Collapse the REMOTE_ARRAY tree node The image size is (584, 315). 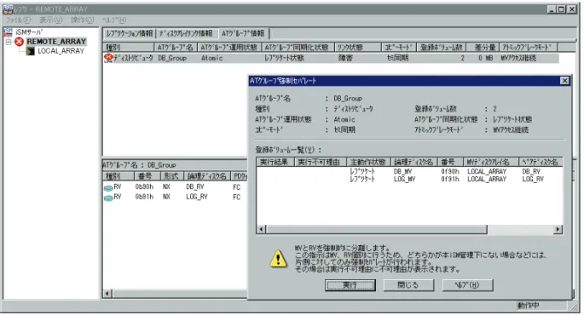(x=9, y=42)
